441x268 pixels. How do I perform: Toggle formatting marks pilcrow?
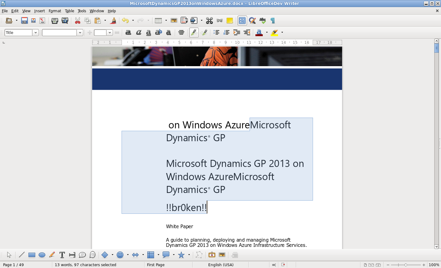click(x=273, y=21)
